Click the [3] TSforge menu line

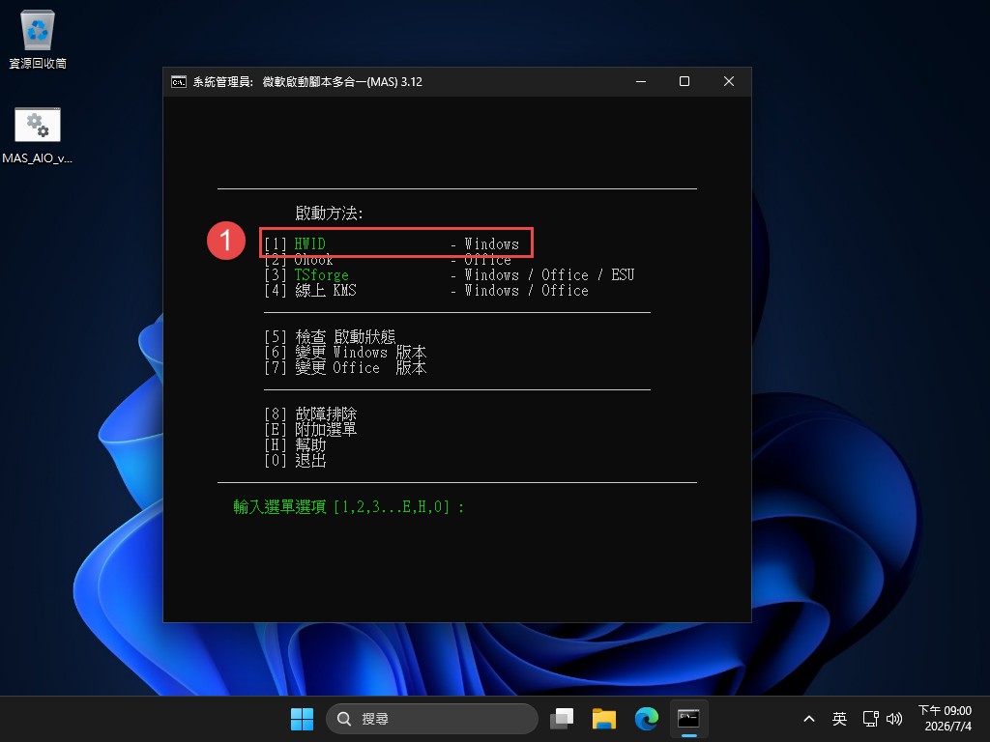coord(449,275)
